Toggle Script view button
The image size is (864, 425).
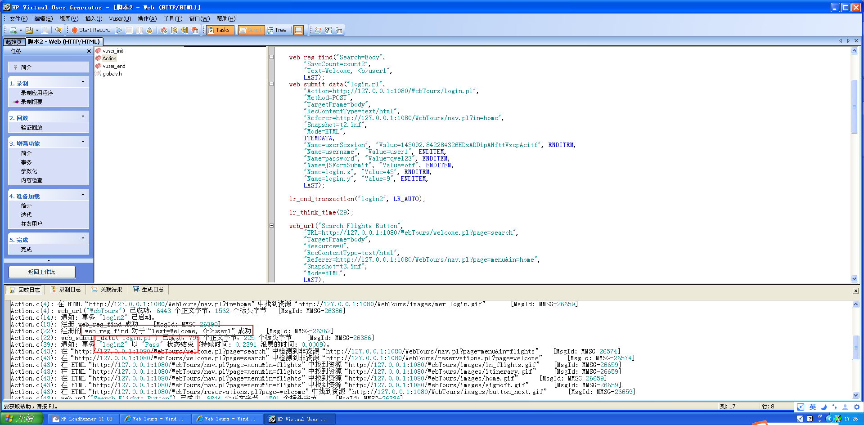[x=251, y=30]
